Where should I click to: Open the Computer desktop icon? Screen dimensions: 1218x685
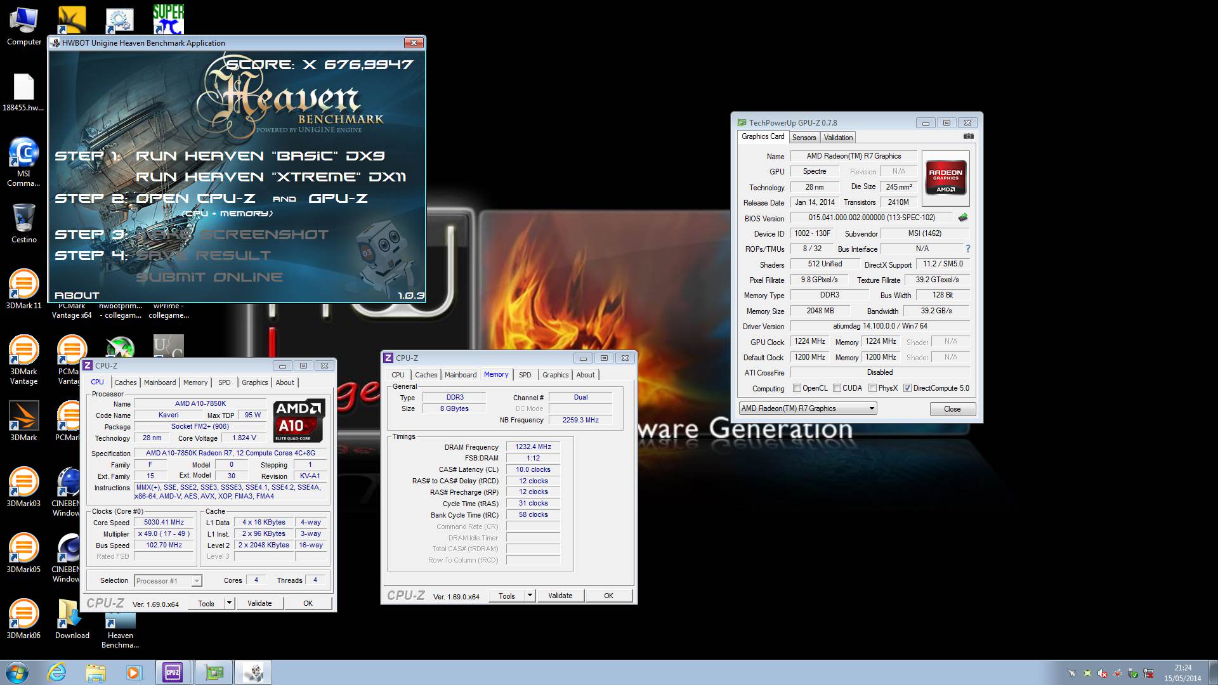click(x=24, y=27)
